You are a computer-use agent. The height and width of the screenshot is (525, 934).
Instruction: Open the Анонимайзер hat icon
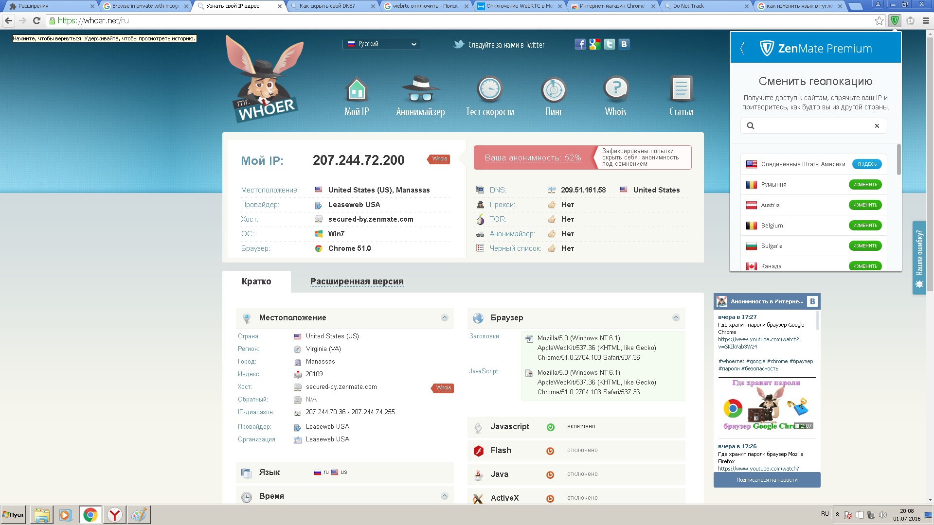pos(420,89)
